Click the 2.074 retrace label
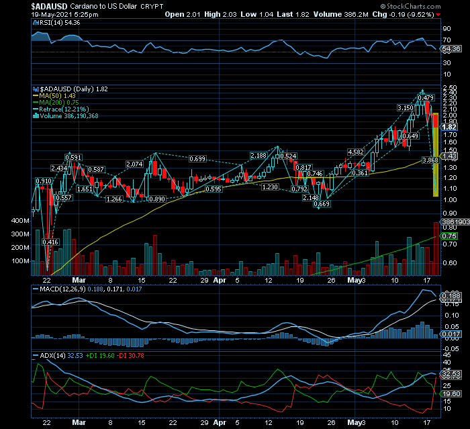 134,164
